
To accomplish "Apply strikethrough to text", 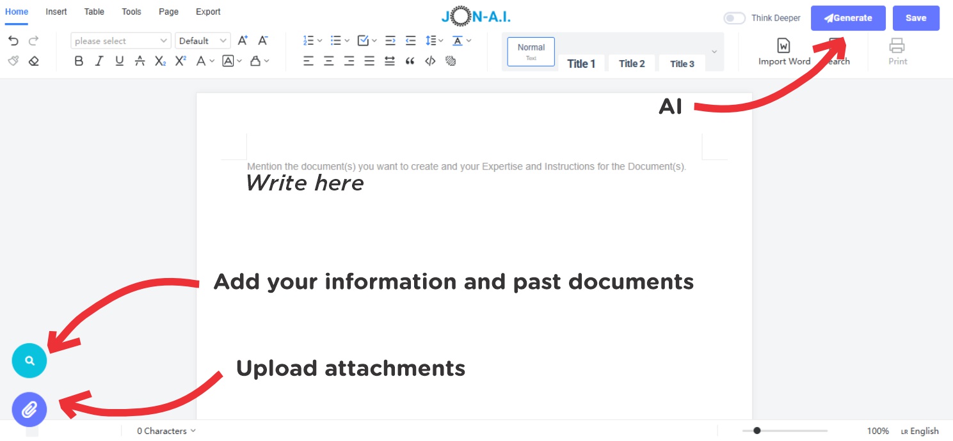I will [140, 61].
